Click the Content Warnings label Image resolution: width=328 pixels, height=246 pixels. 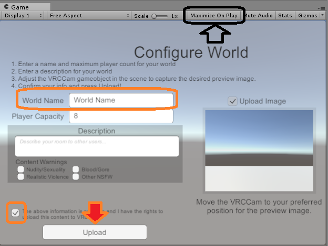(41, 162)
